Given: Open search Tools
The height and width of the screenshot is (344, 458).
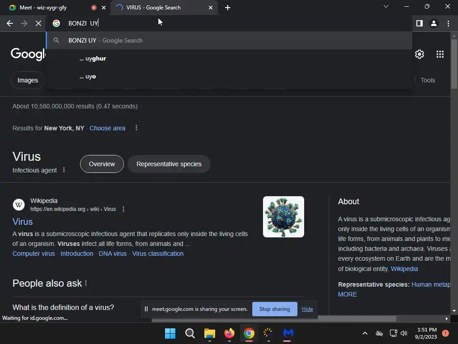Looking at the screenshot, I should coord(428,80).
